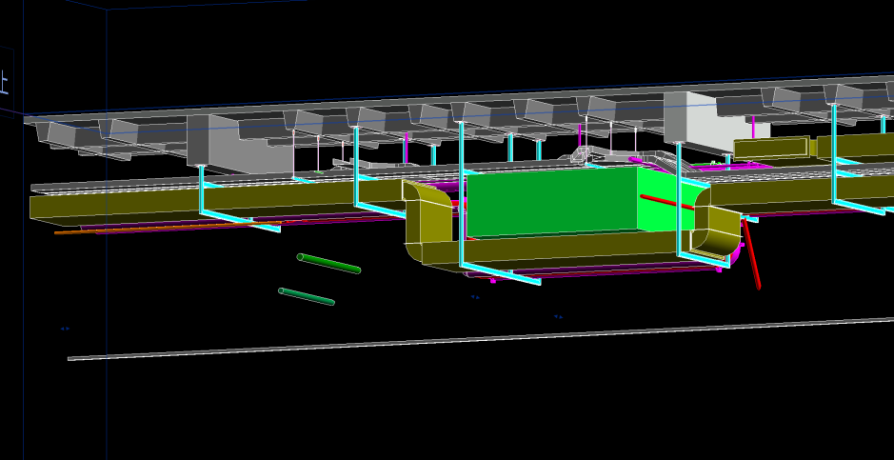Pick the red diagonal pipe hanging down
Image resolution: width=894 pixels, height=460 pixels.
(751, 253)
